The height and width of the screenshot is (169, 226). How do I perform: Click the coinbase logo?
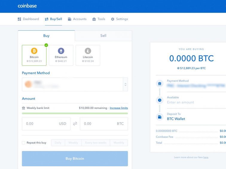coord(27,6)
